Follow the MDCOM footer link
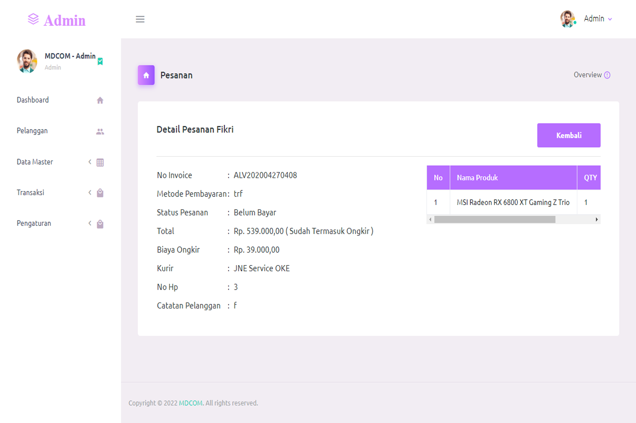Image resolution: width=636 pixels, height=423 pixels. pos(191,403)
